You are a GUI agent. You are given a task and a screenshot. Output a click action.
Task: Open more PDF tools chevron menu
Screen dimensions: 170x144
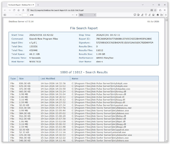point(166,15)
